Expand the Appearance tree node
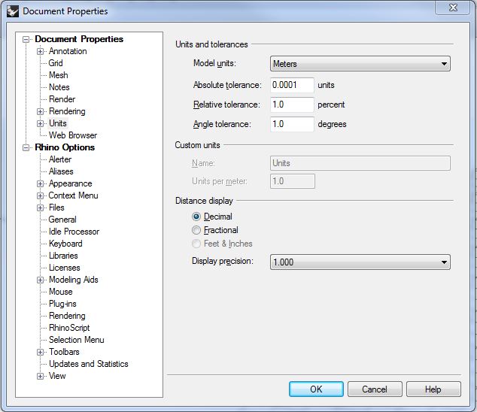477x412 pixels. click(x=40, y=183)
